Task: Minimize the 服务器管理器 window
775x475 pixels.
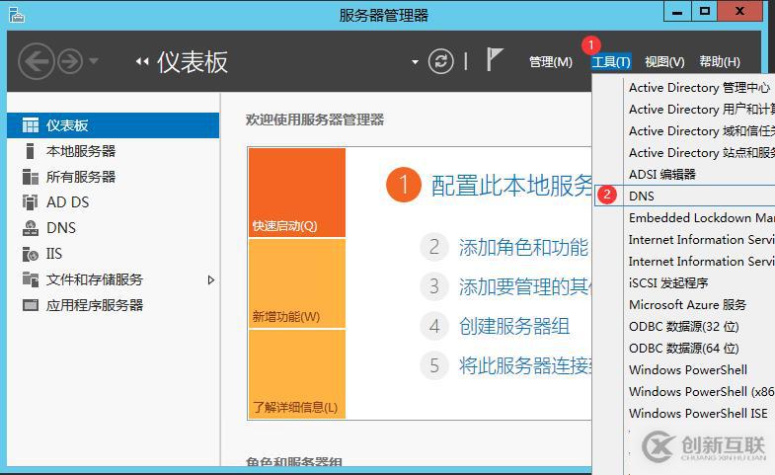Action: (677, 12)
